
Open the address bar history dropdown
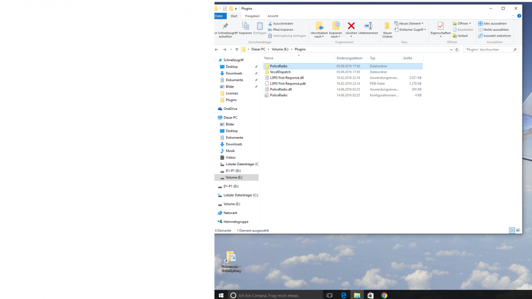451,49
